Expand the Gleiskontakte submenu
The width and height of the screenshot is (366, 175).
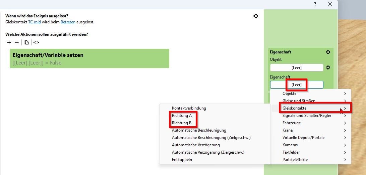[x=311, y=108]
